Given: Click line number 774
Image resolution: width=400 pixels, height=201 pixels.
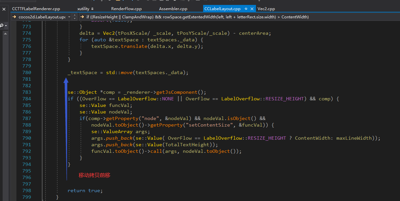Looking at the screenshot, I should [26, 33].
